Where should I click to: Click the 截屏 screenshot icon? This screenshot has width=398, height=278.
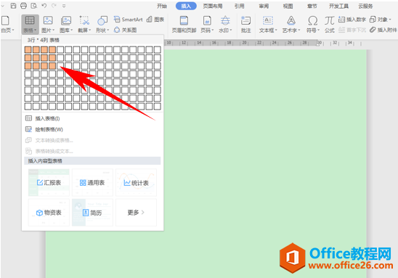coord(84,20)
